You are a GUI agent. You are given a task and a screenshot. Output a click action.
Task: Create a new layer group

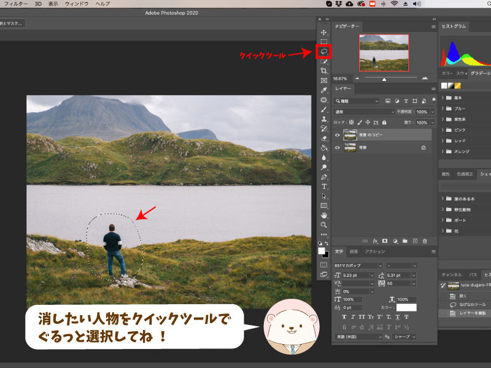405,241
